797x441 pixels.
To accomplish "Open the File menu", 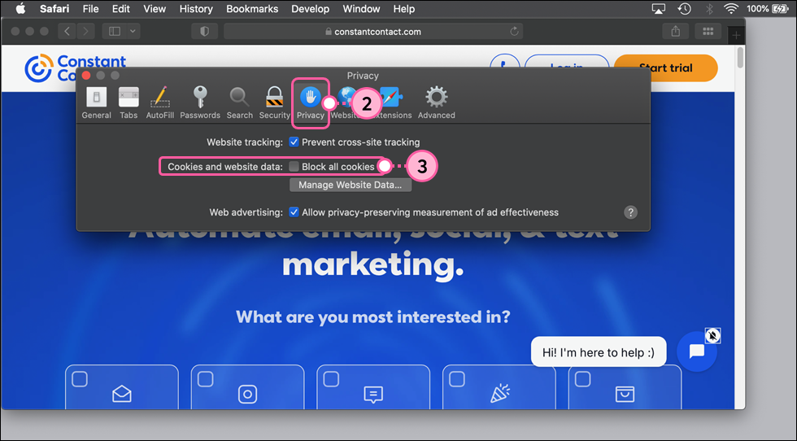I will tap(90, 9).
